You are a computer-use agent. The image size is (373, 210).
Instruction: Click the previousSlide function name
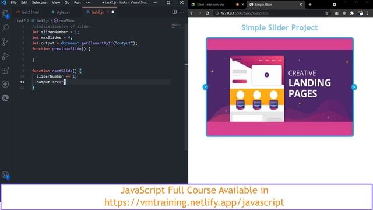click(x=67, y=49)
